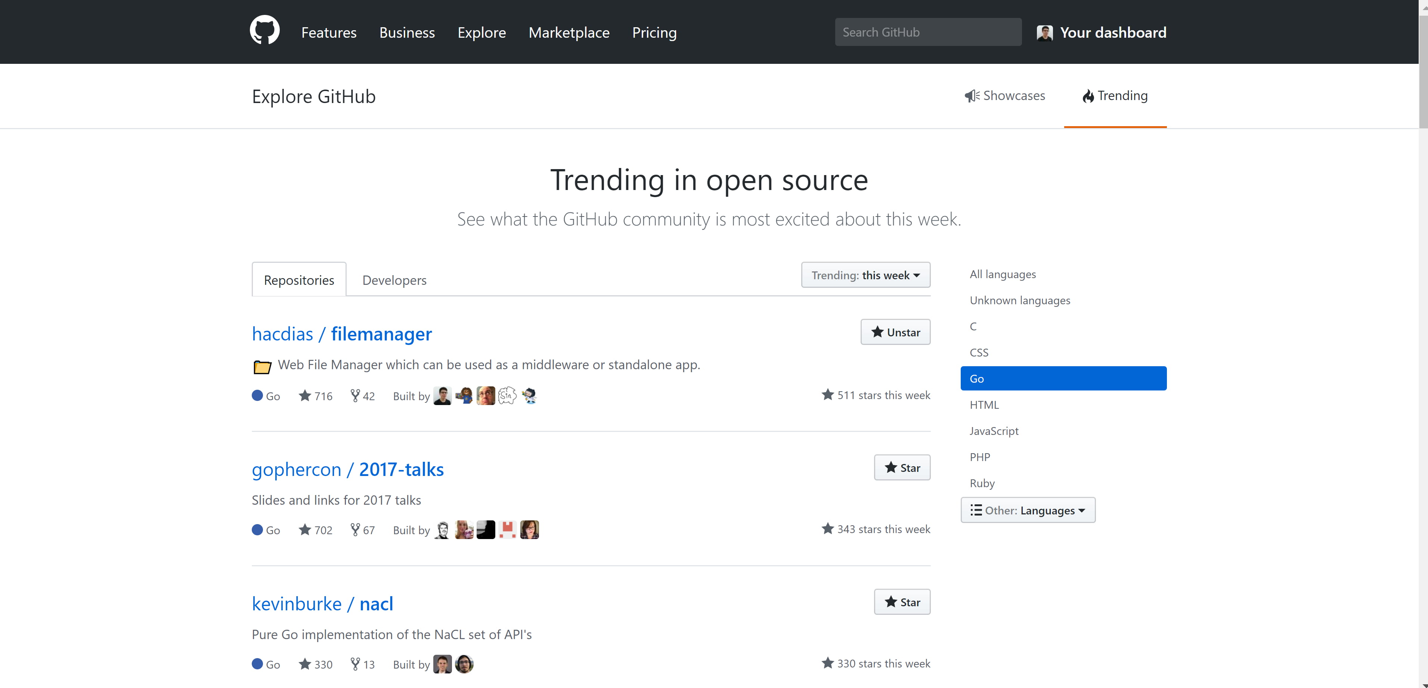The image size is (1428, 688).
Task: Star the gophercon/2017-talks repository
Action: 902,467
